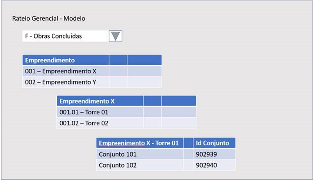Click the last empty cell in 'Torre 01' row

(x=179, y=112)
